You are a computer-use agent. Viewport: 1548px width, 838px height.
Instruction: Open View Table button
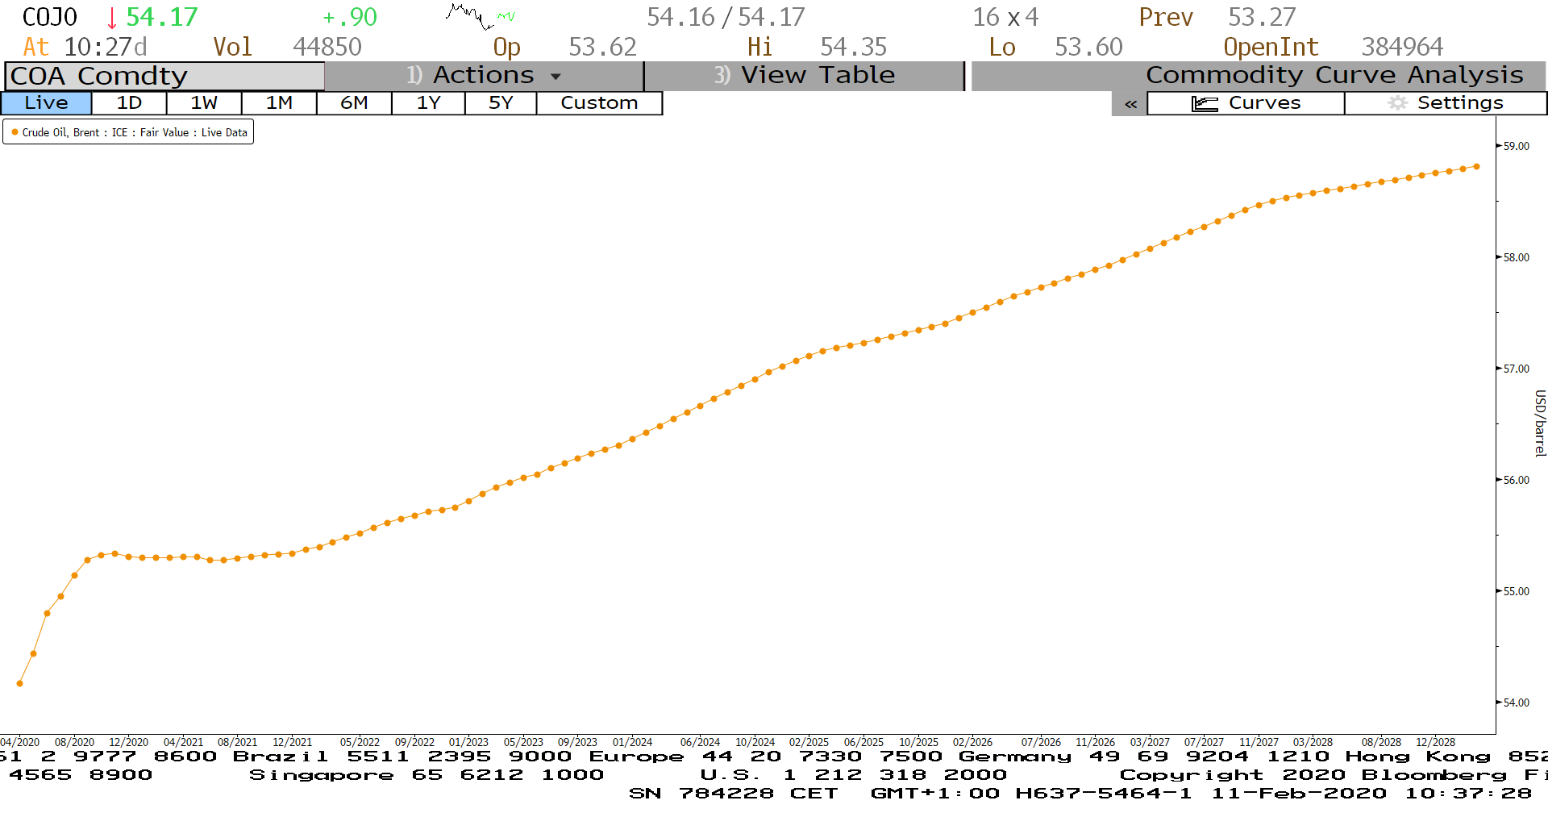[805, 76]
